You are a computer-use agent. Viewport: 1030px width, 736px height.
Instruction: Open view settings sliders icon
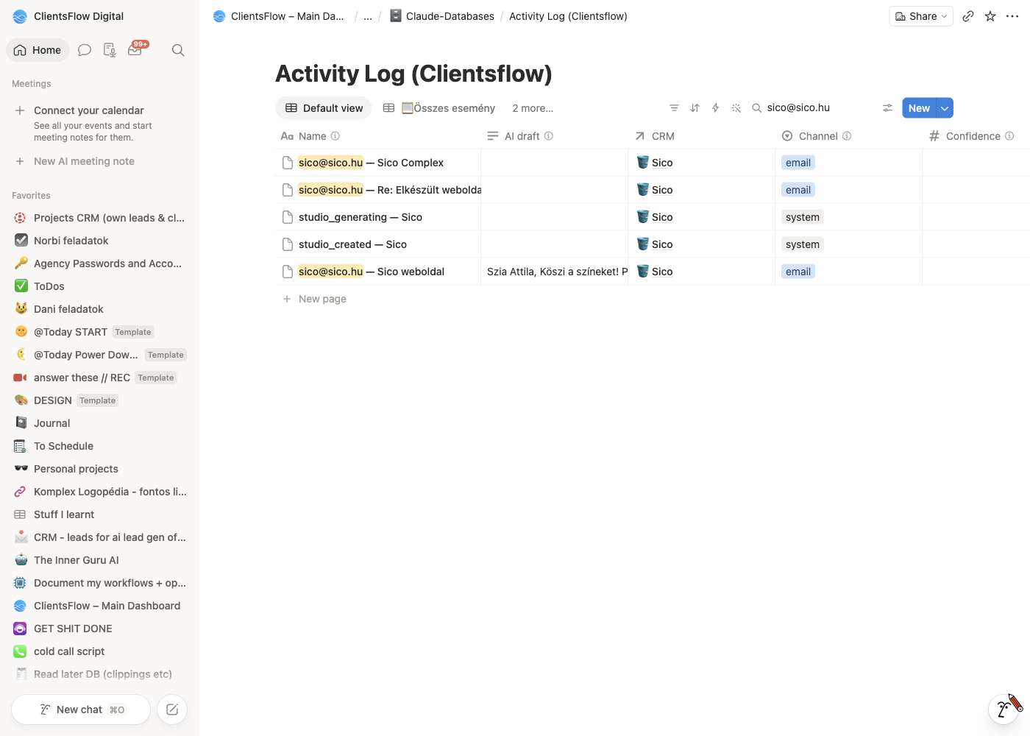tap(888, 108)
